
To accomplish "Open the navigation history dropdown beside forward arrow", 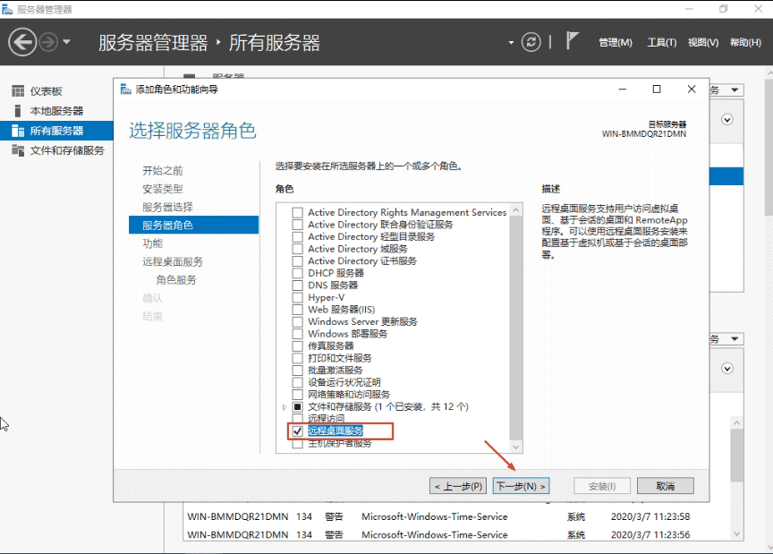I will point(66,42).
